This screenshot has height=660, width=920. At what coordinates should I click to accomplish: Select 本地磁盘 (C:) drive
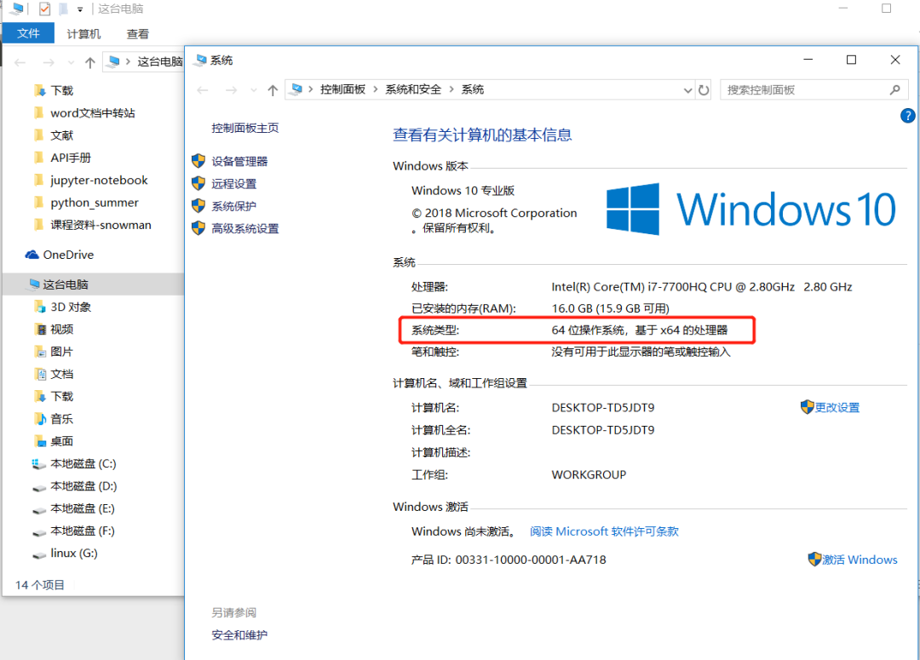[83, 463]
